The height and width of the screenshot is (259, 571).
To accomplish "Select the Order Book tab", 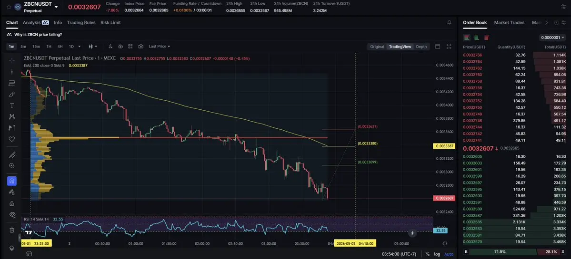I will point(475,22).
